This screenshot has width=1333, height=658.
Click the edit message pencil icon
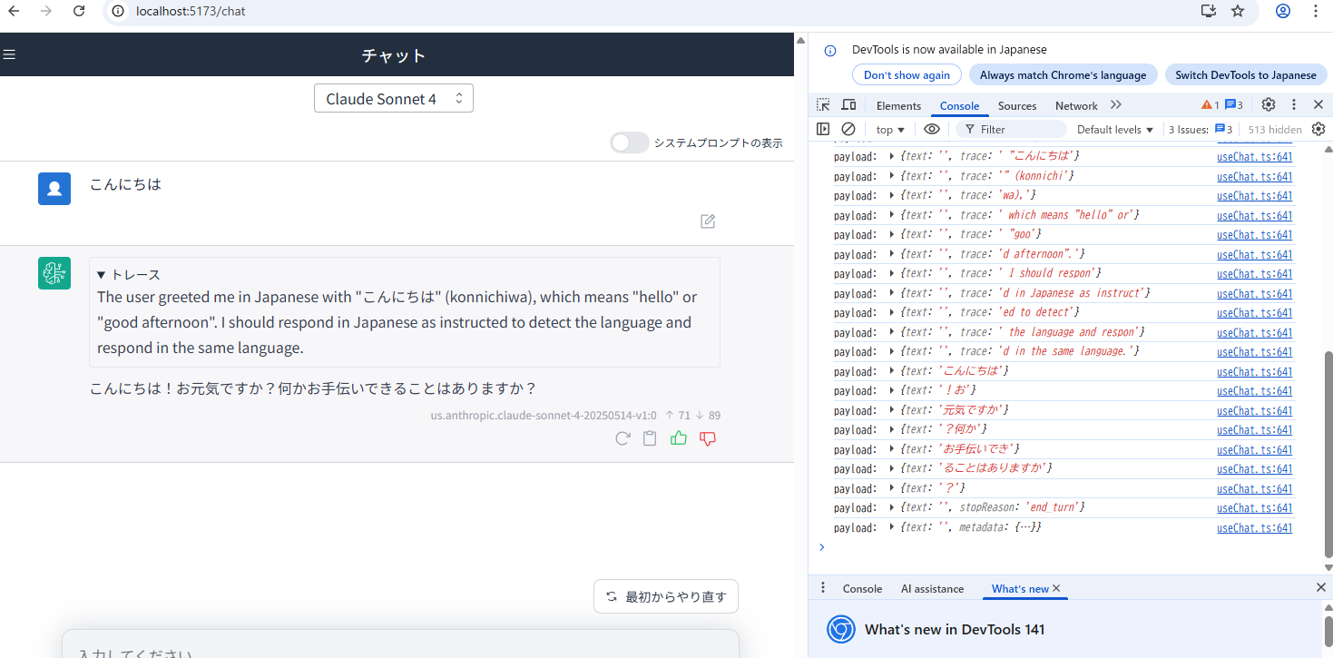[x=708, y=221]
